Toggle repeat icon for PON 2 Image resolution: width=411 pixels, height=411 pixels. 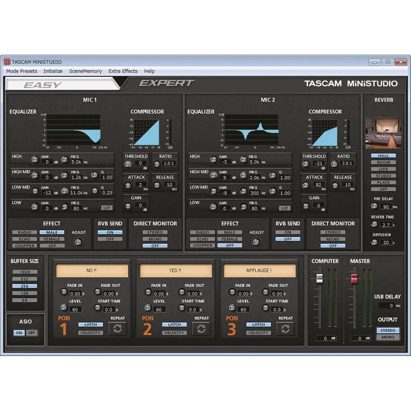point(201,329)
